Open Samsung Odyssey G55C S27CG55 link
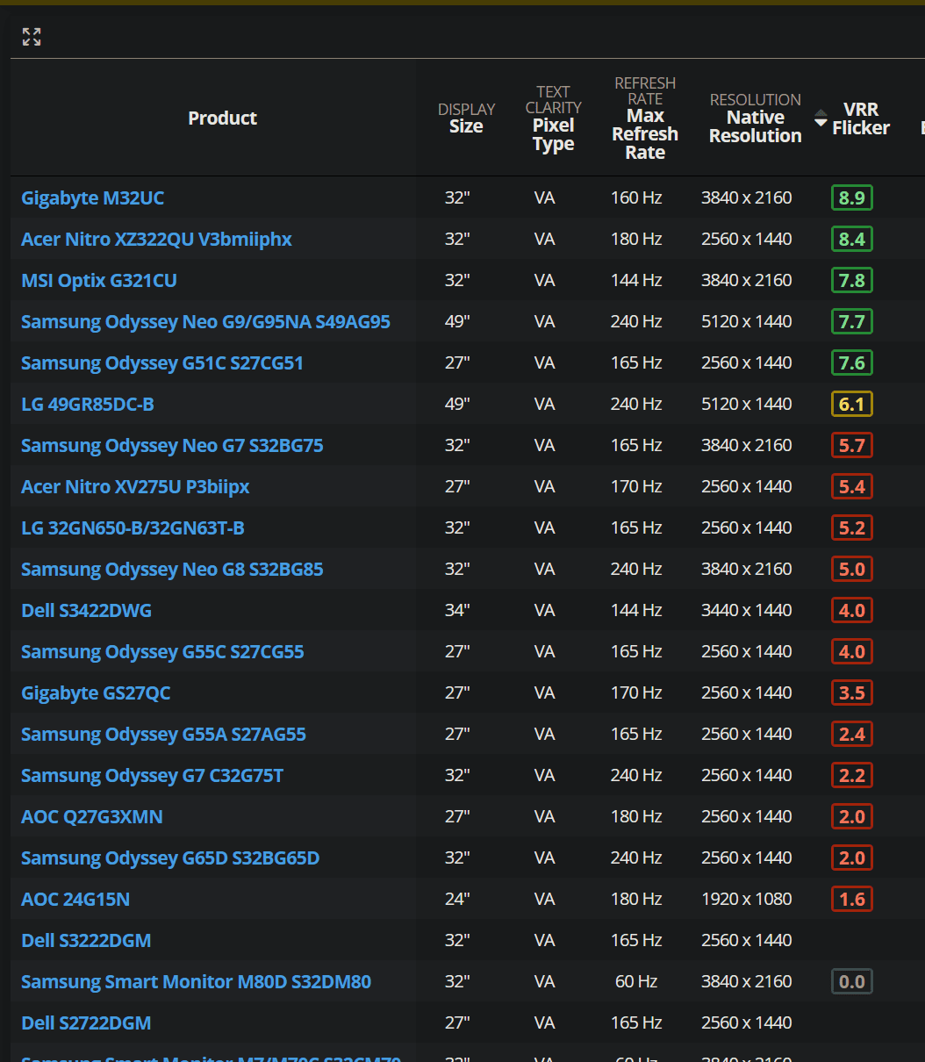Viewport: 925px width, 1062px height. pos(162,651)
